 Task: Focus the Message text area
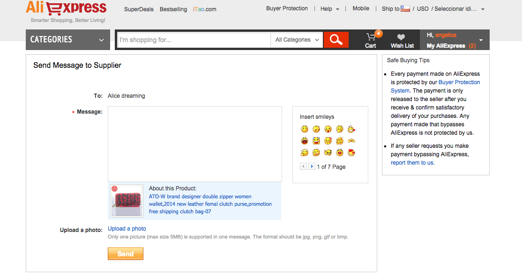pyautogui.click(x=195, y=144)
